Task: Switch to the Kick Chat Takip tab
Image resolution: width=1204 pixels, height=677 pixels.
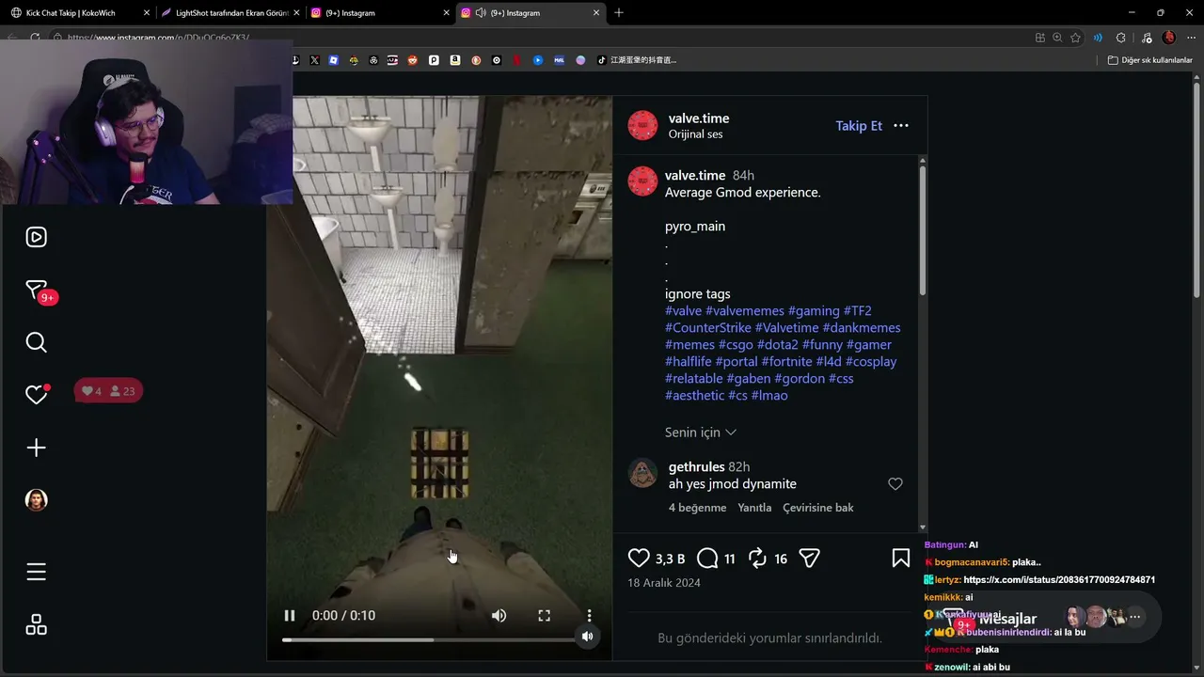Action: 79,13
